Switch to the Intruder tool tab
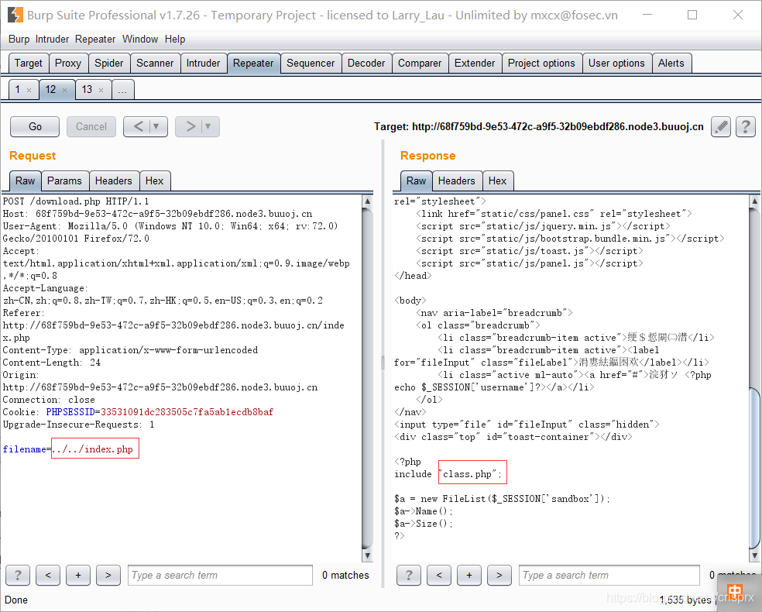 pos(203,64)
